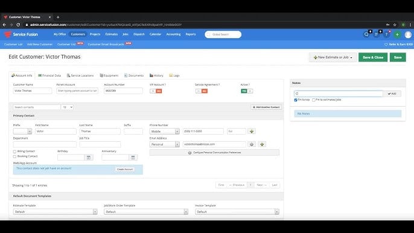Expand the New Estimate or Job dropdown

click(x=333, y=57)
